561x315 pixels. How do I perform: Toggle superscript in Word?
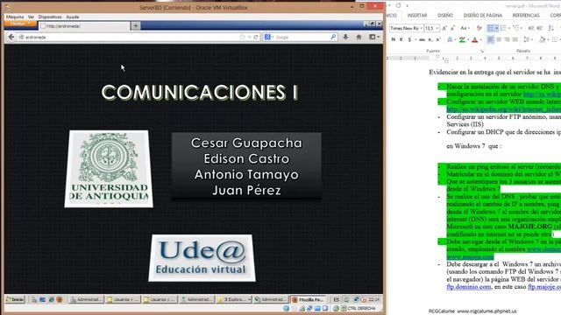(438, 39)
